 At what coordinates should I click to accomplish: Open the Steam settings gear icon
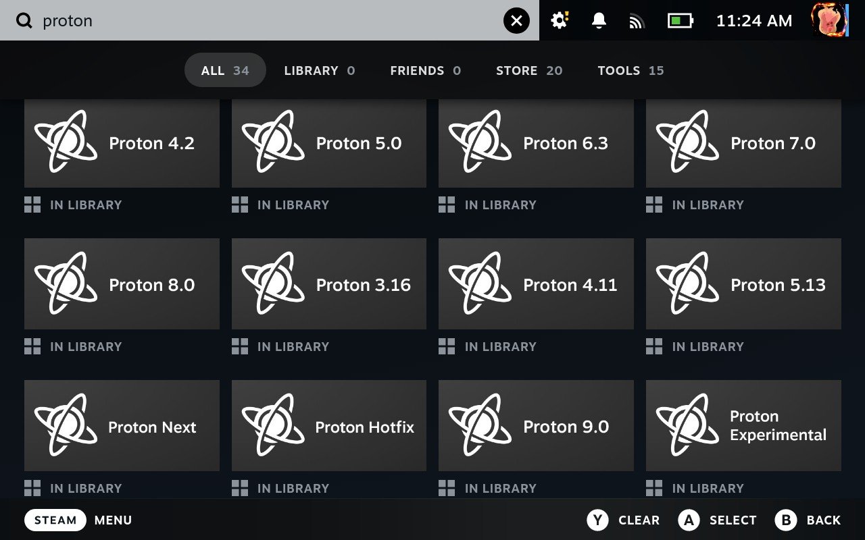click(x=559, y=20)
